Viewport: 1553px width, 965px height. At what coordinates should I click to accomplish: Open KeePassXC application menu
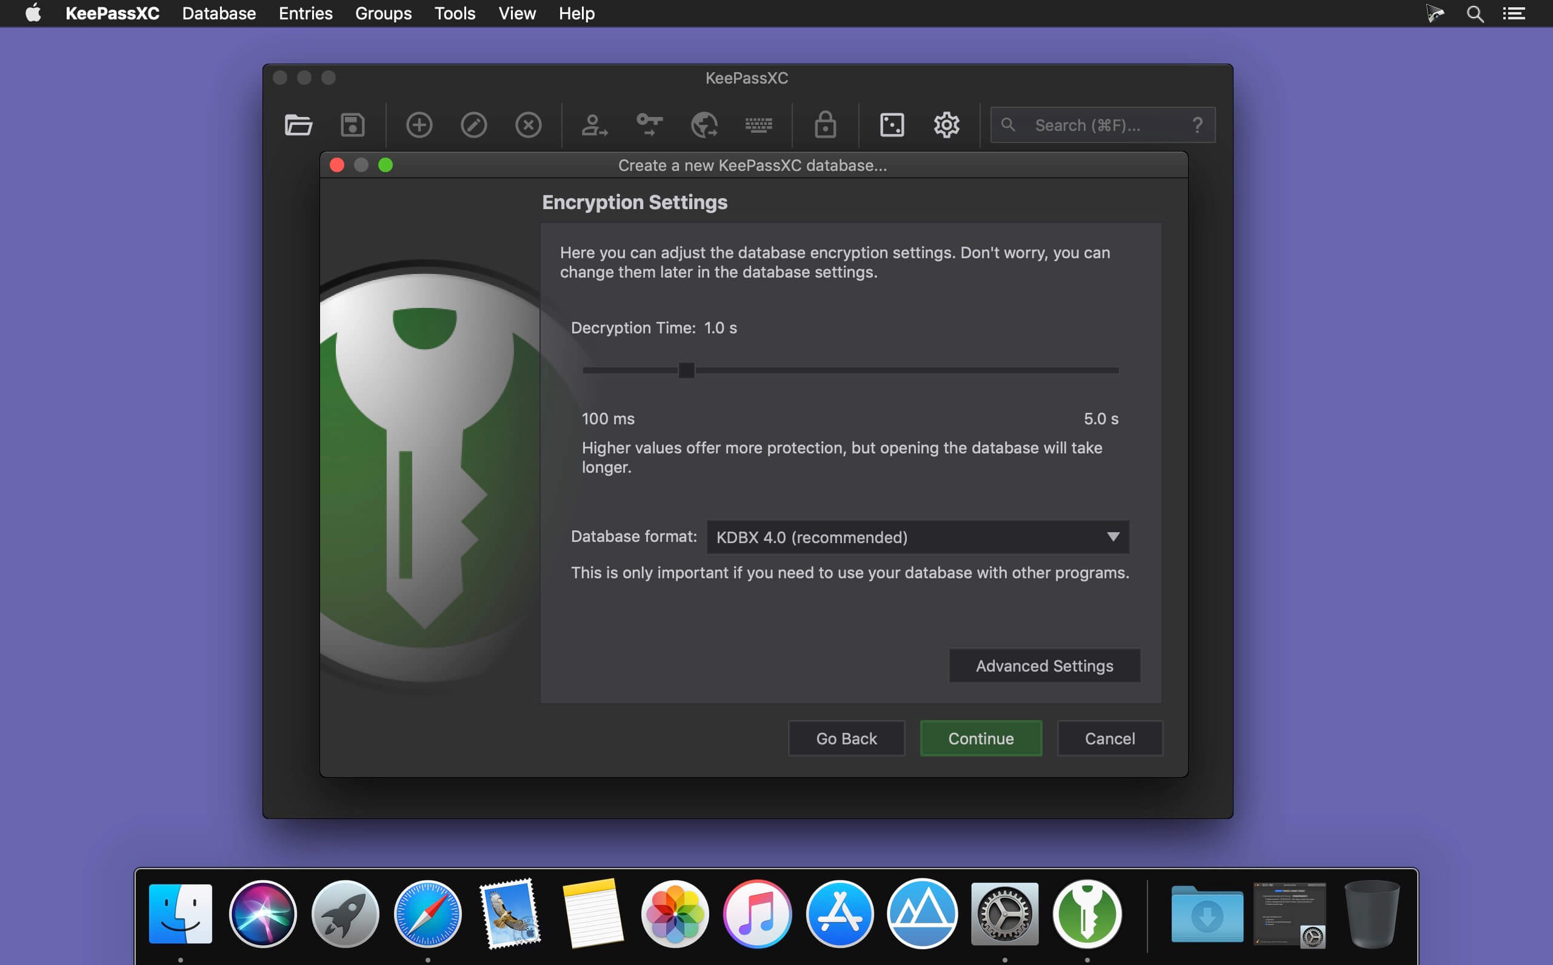[112, 13]
